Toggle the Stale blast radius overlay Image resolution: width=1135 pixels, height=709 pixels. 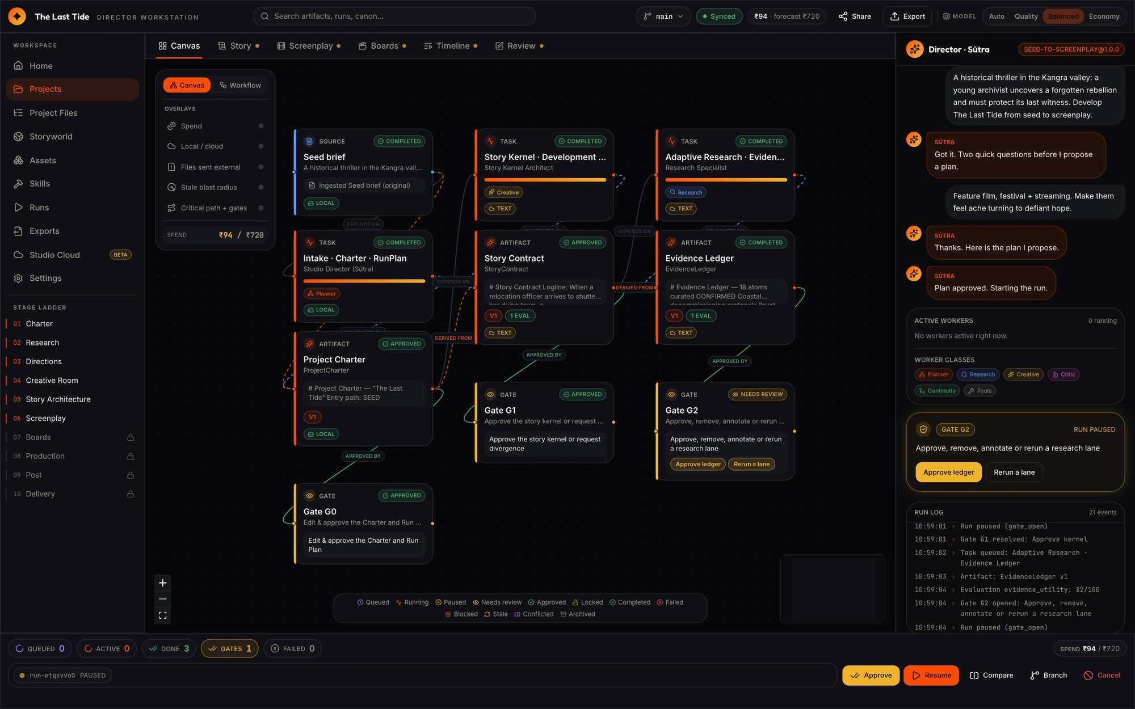click(215, 188)
